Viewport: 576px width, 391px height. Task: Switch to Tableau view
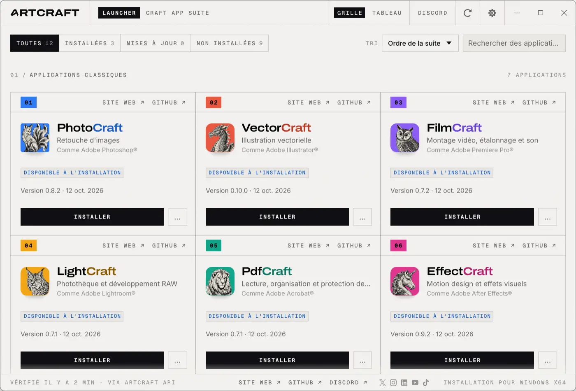tap(387, 13)
